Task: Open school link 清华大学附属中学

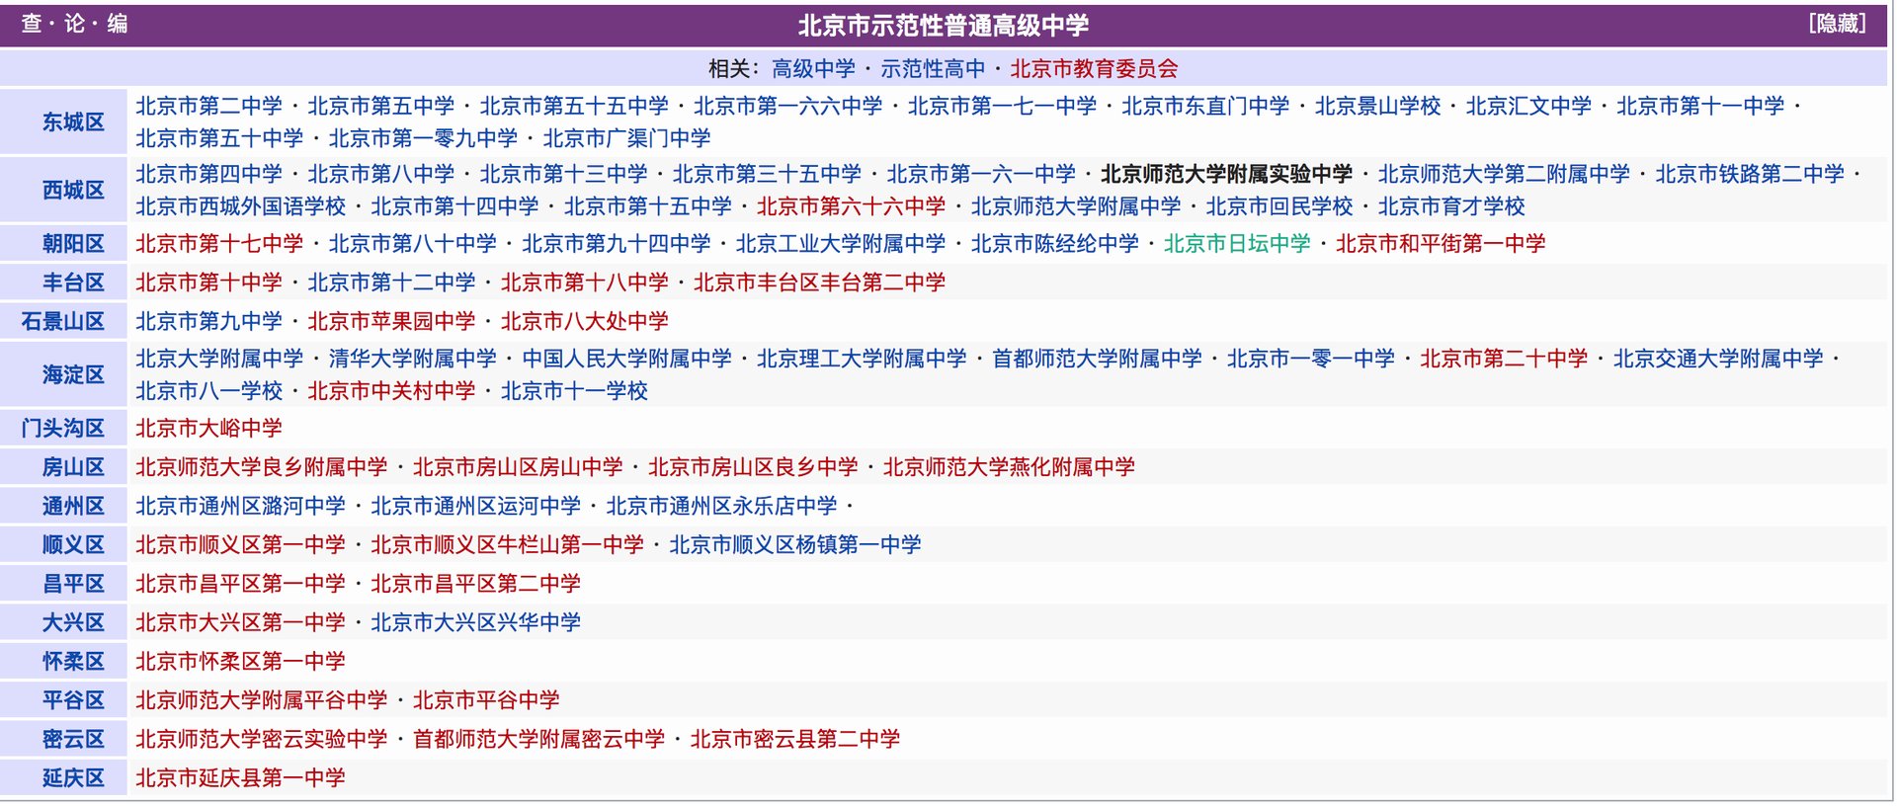Action: pos(412,359)
